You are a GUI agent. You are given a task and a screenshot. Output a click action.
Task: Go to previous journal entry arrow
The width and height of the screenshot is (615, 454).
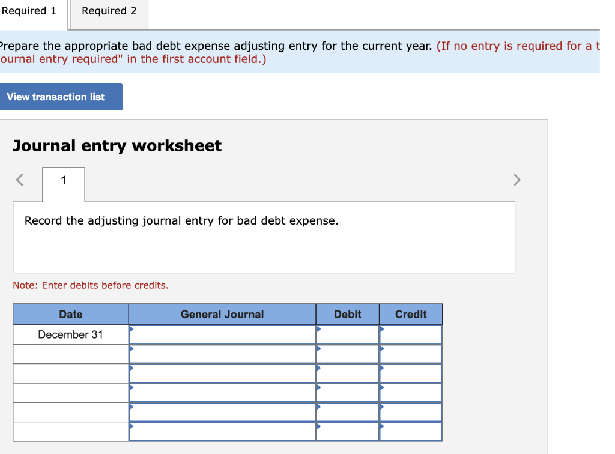tap(20, 180)
